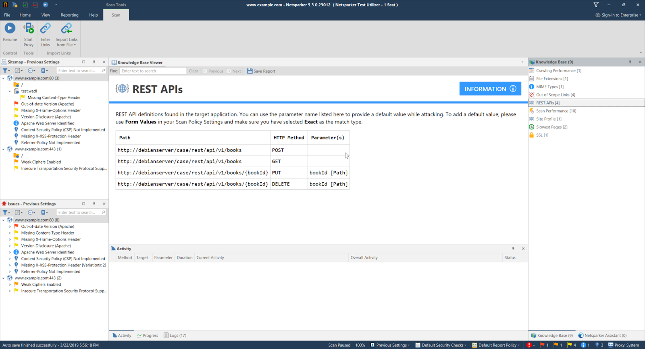Pin the Knowledge Base panel
The height and width of the screenshot is (349, 645).
(630, 62)
